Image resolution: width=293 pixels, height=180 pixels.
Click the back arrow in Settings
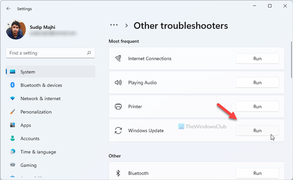click(x=9, y=8)
